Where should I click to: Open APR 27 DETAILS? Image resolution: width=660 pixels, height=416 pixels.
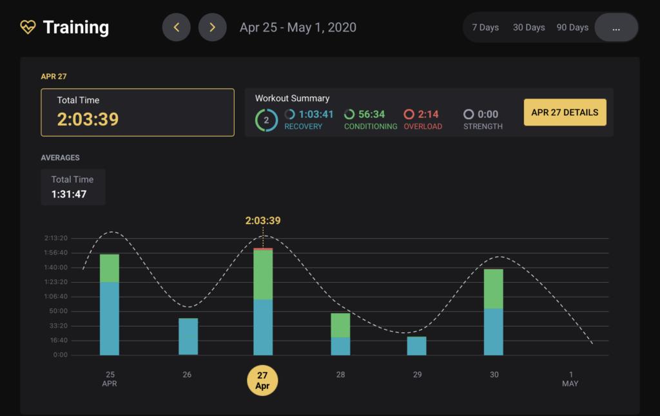click(x=565, y=112)
